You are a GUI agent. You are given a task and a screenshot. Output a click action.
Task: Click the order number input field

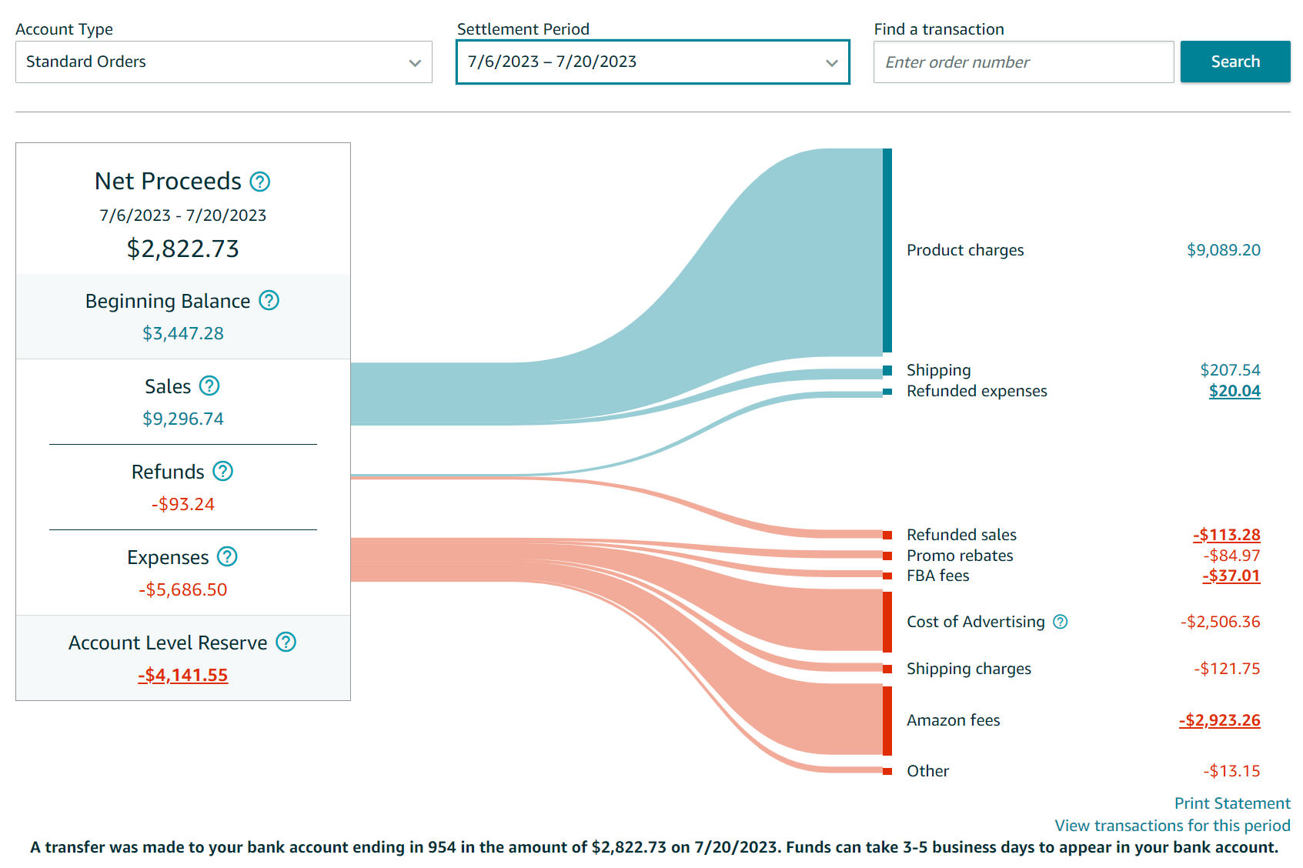pos(1023,62)
